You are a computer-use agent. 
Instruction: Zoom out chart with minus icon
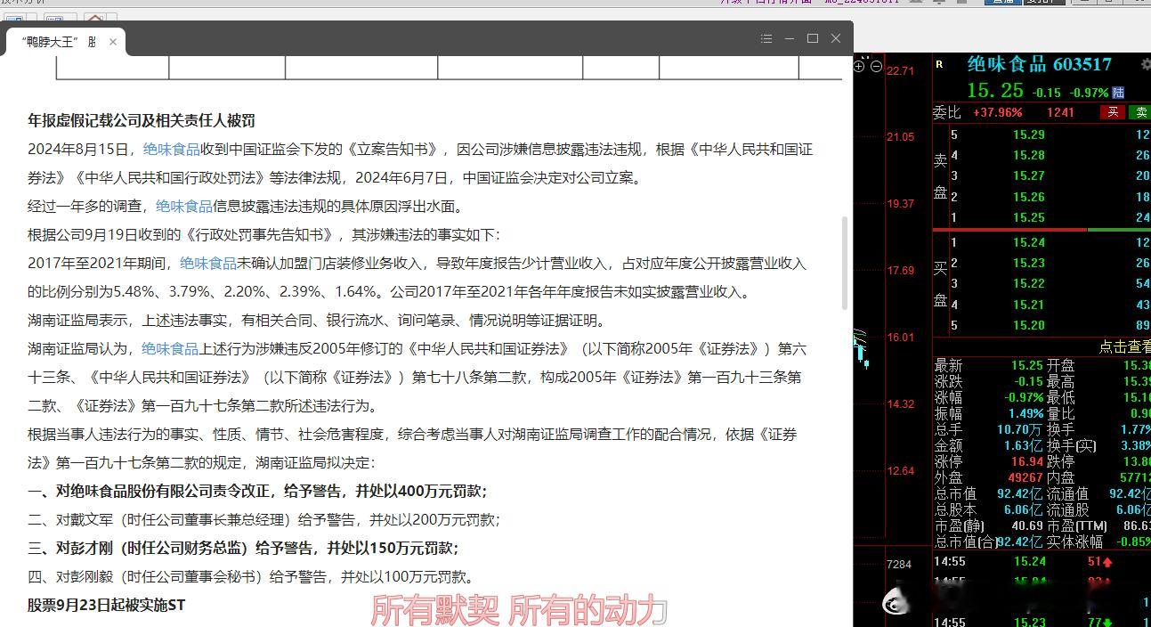pyautogui.click(x=876, y=66)
